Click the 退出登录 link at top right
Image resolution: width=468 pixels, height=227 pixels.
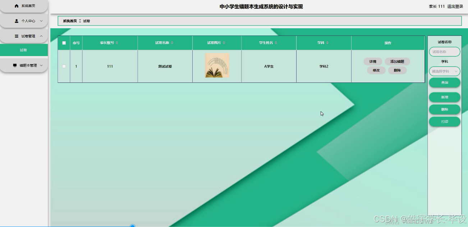point(455,6)
